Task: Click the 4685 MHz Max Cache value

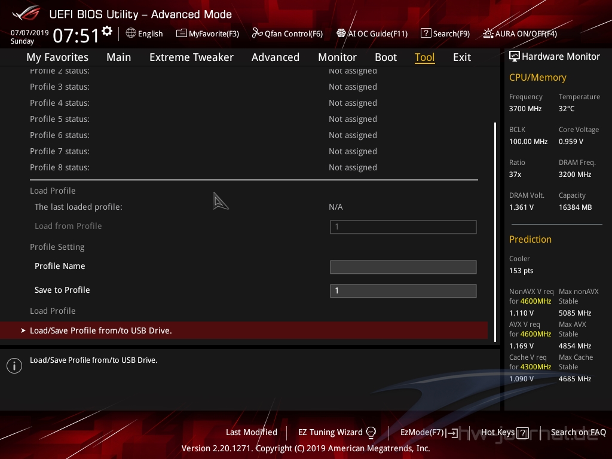Action: click(574, 378)
